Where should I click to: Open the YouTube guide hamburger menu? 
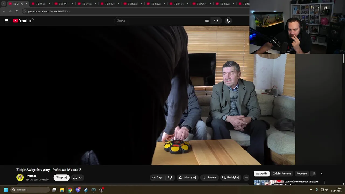[x=6, y=21]
